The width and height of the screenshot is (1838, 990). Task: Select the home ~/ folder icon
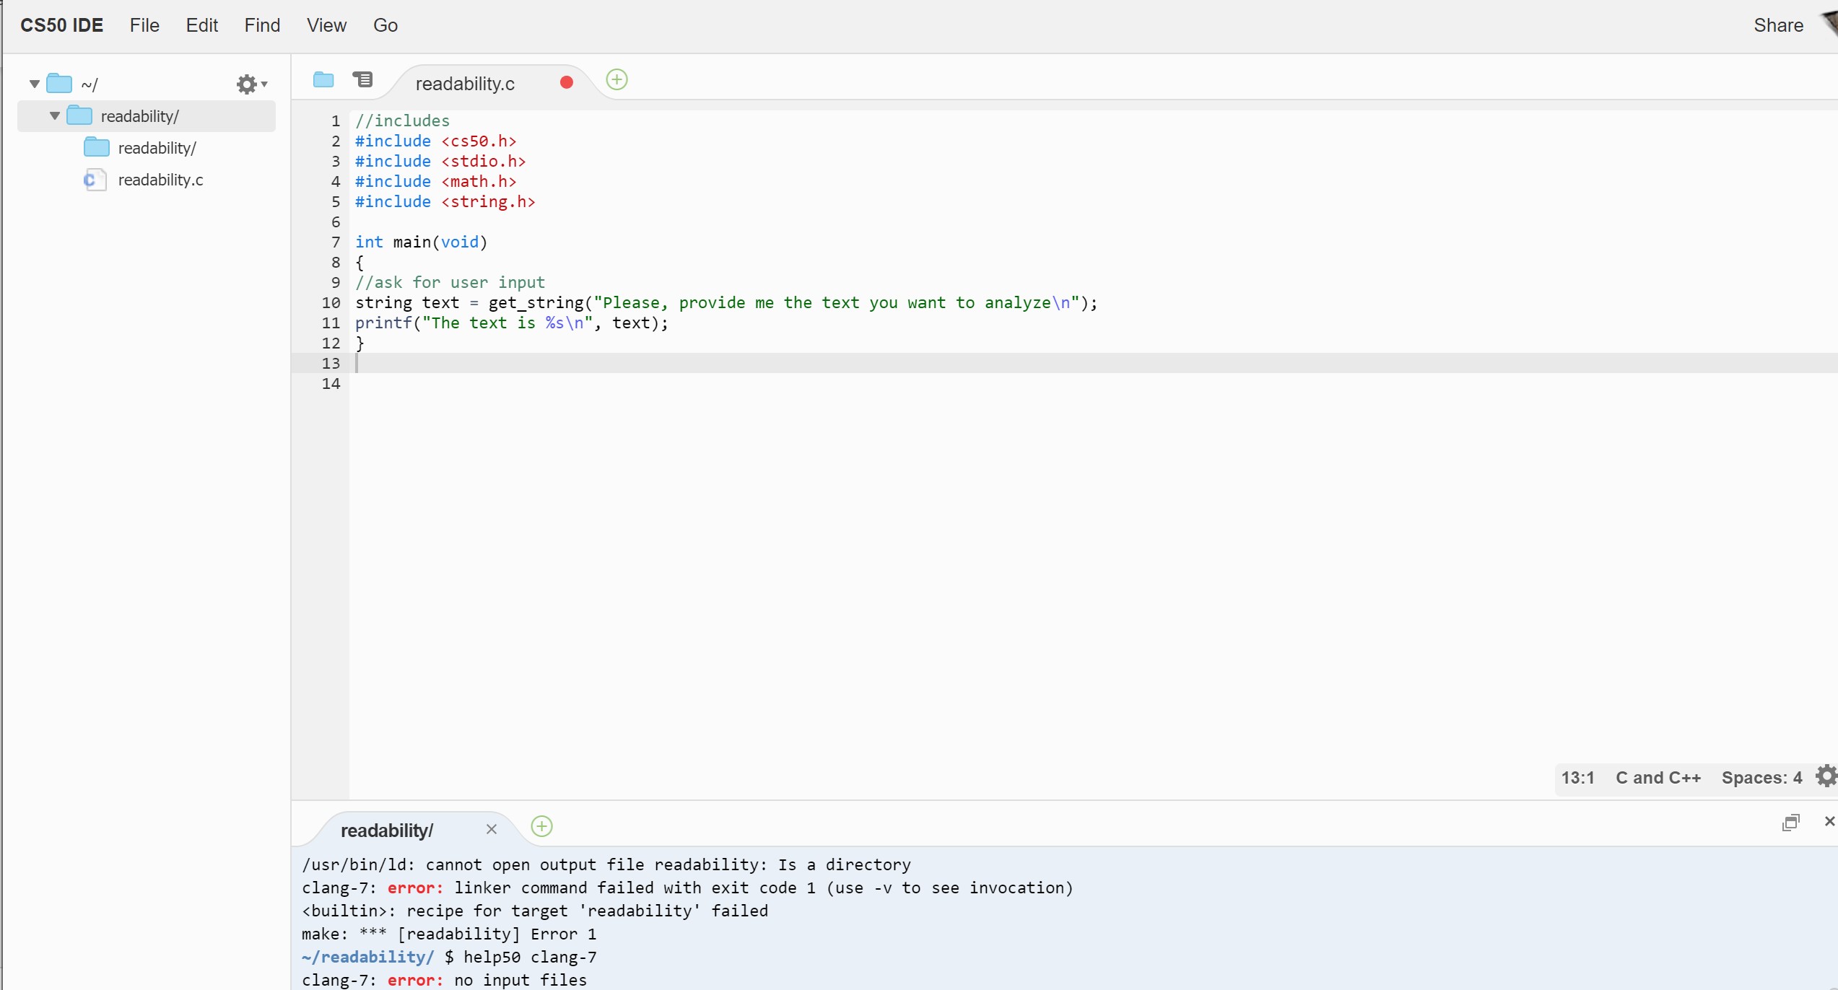(x=59, y=84)
